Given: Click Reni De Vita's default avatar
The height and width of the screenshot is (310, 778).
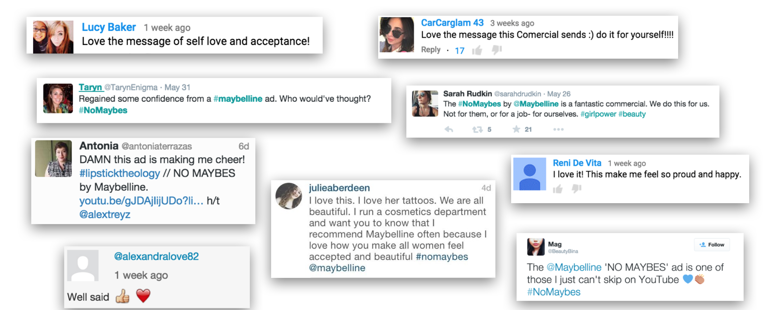Looking at the screenshot, I should click(529, 174).
